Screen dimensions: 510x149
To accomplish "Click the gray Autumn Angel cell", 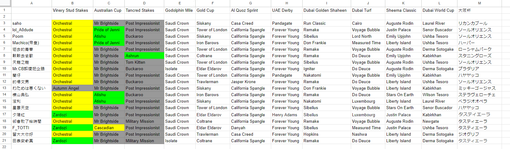I will (x=72, y=88).
